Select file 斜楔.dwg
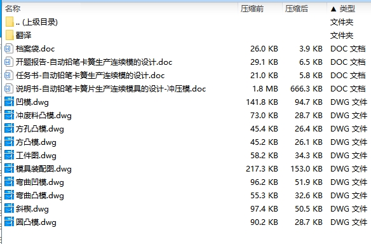The image size is (371, 244). click(x=32, y=209)
